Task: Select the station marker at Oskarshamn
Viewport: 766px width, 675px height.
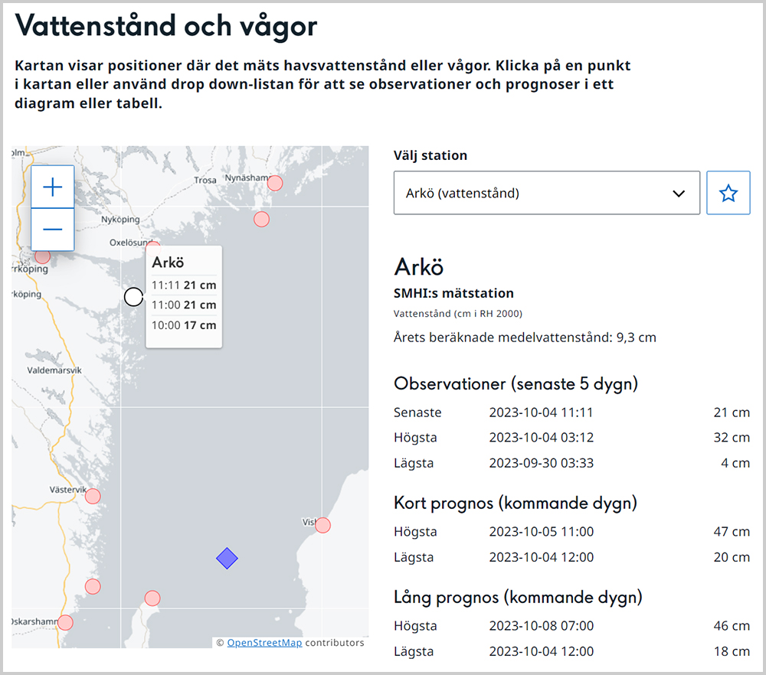Action: point(65,622)
